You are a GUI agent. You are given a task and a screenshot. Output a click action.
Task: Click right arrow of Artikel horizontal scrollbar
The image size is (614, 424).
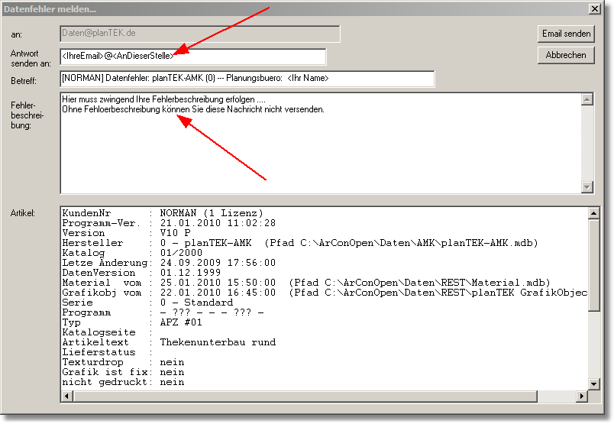(581, 395)
